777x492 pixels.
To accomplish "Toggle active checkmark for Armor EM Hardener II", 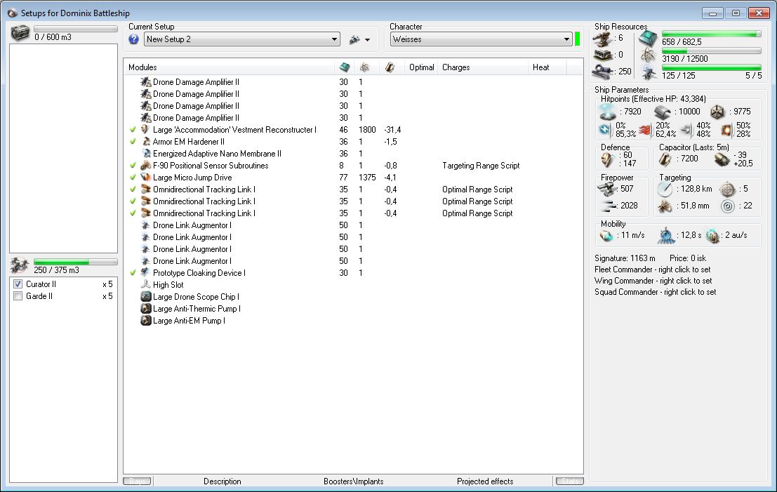I will click(x=133, y=142).
